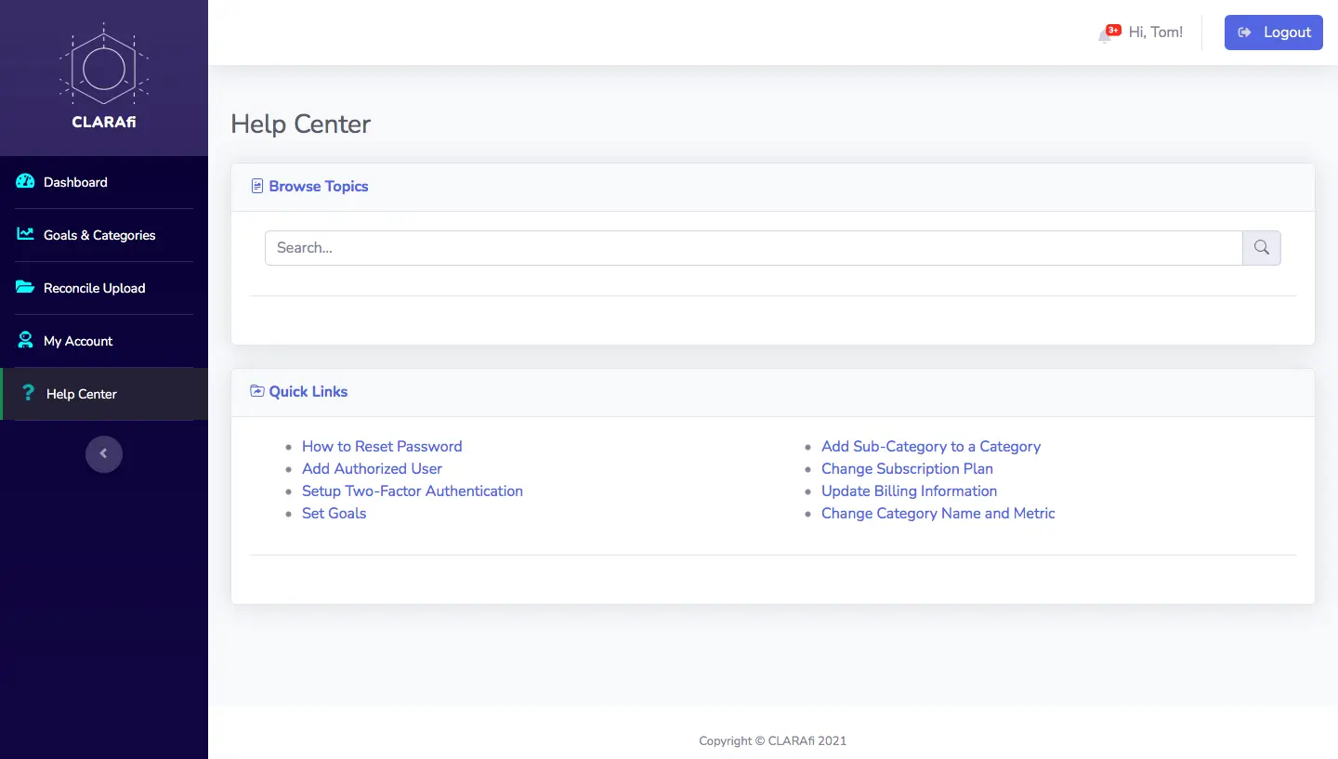Open the Reconcile Upload menu item
Viewport: 1338px width, 759px height.
(x=94, y=288)
